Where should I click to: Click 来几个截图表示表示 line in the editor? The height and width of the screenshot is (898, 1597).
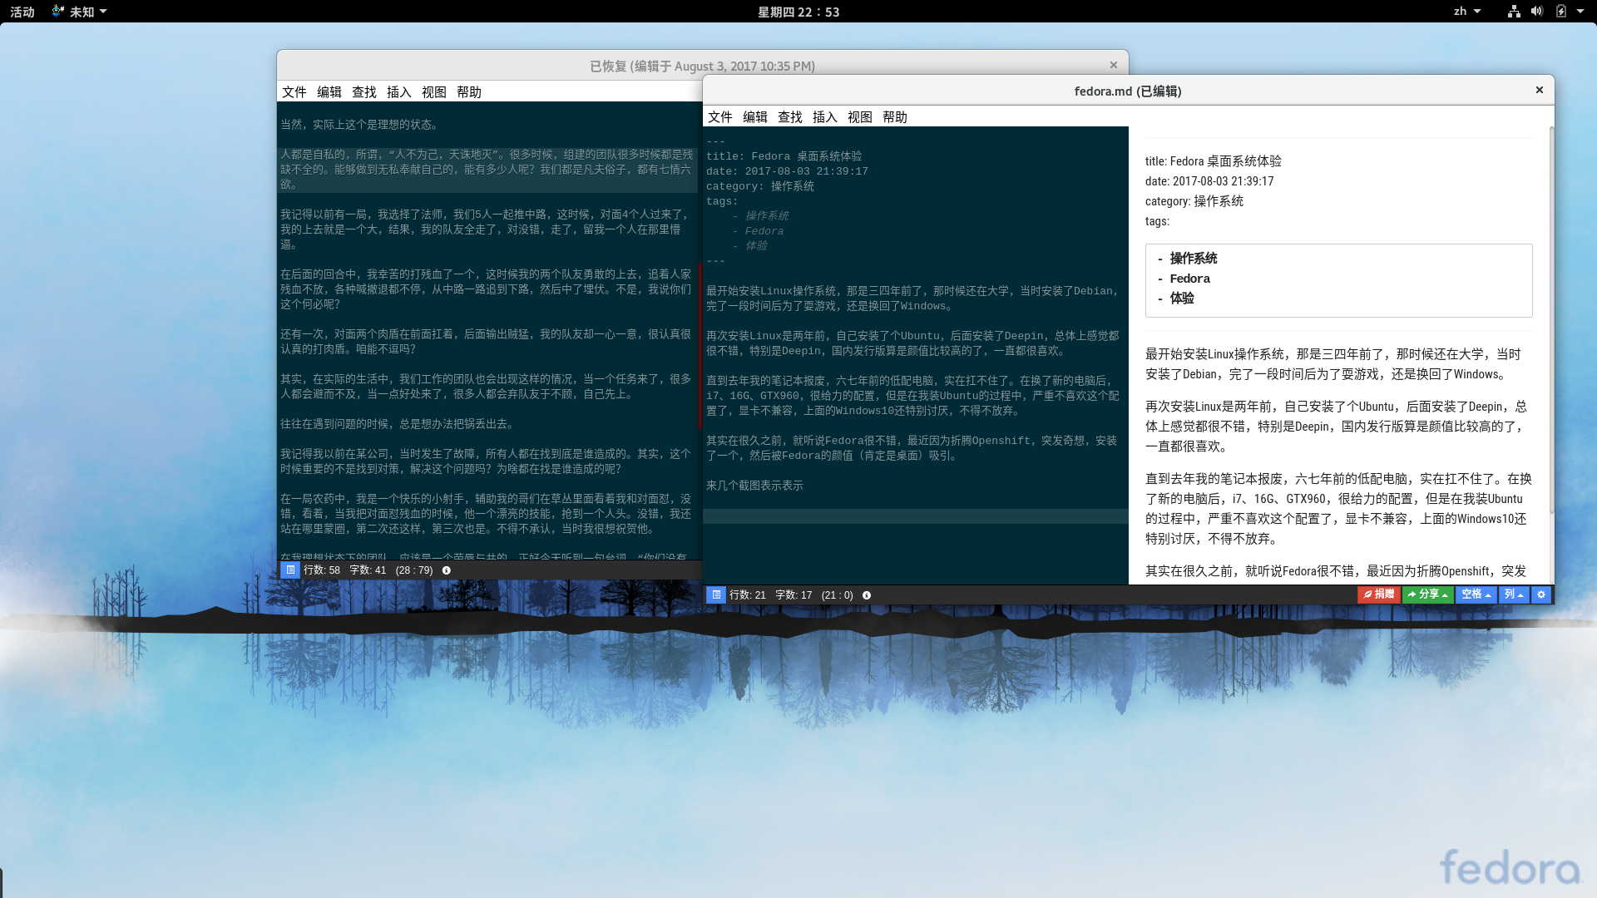(x=754, y=486)
